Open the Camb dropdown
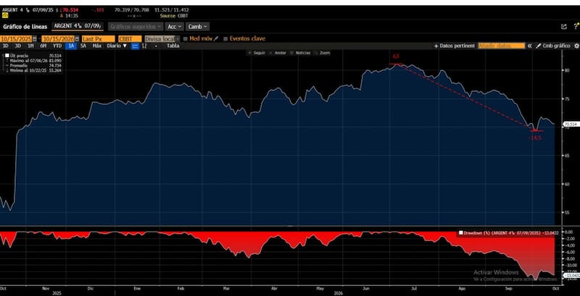Image resolution: width=580 pixels, height=296 pixels. pyautogui.click(x=197, y=27)
